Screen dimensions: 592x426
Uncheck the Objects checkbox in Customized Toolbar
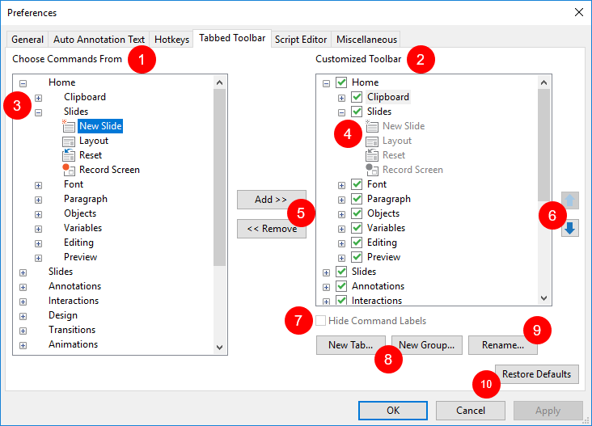point(357,213)
